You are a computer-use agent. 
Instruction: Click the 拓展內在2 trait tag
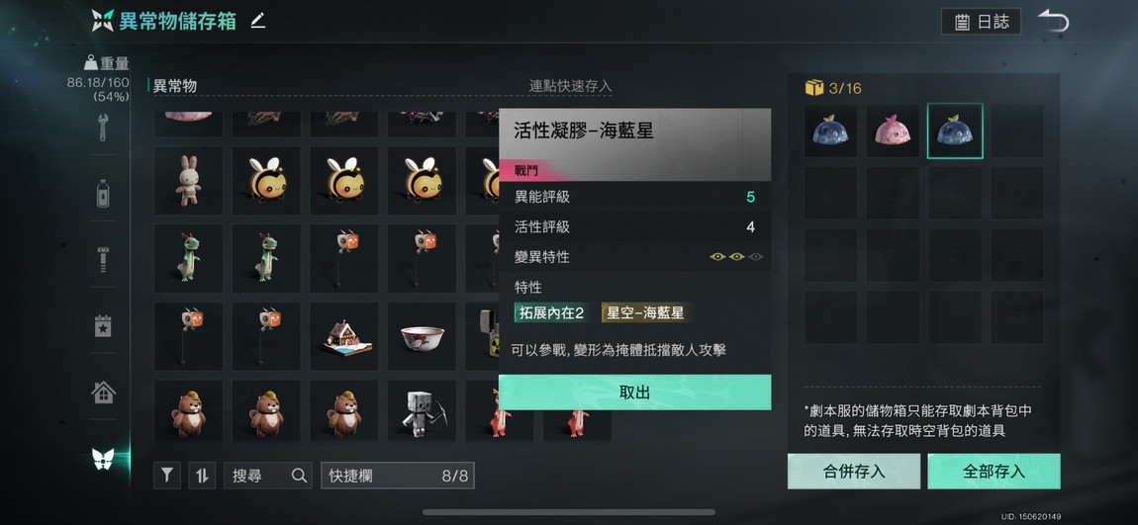click(x=551, y=313)
